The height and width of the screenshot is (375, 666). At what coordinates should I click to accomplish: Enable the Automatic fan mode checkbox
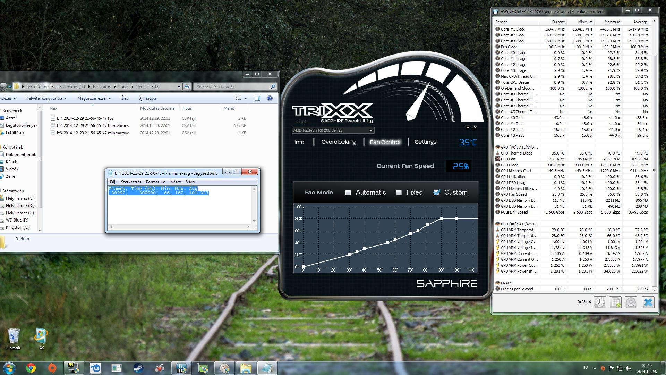tap(348, 193)
